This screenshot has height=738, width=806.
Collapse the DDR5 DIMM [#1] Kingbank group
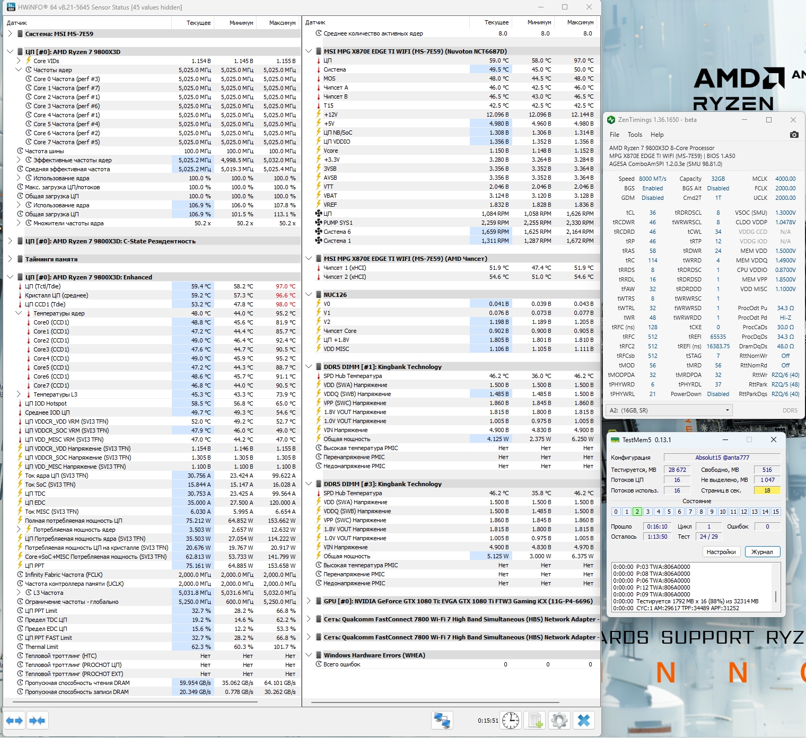click(309, 367)
